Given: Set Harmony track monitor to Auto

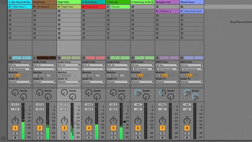Looking at the screenshot, I should (x=140, y=75).
